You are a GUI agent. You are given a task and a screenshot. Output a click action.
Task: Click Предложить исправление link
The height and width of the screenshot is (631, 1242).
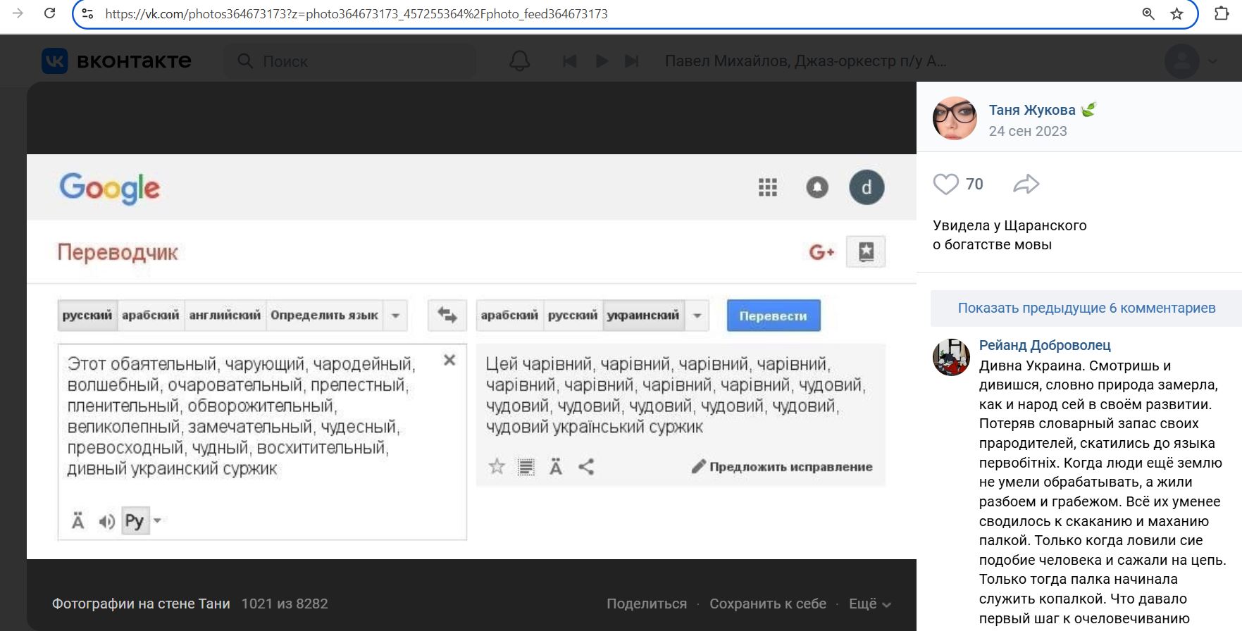pyautogui.click(x=782, y=467)
